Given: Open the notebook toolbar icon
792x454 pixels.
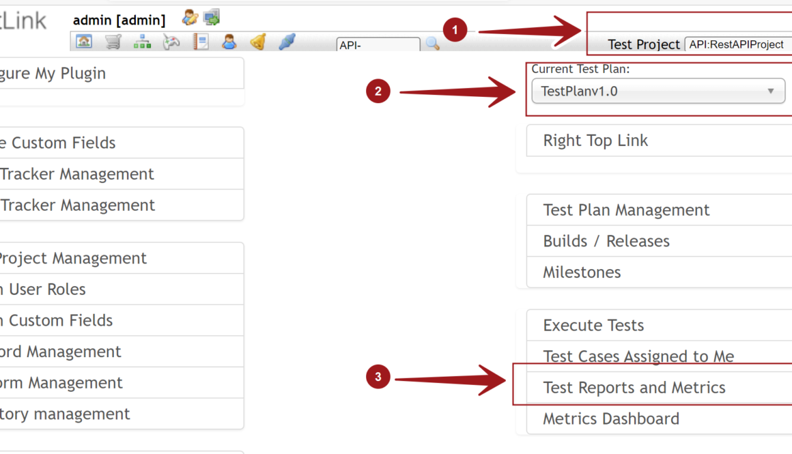Looking at the screenshot, I should click(x=200, y=42).
